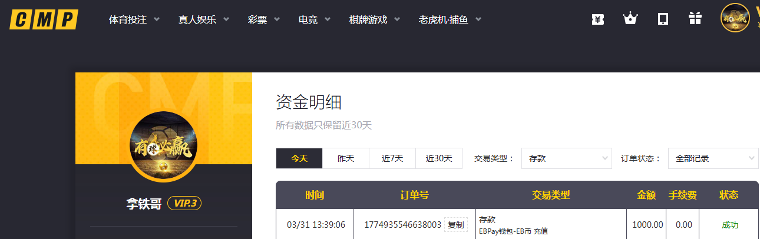Image resolution: width=760 pixels, height=239 pixels.
Task: Click the EBPay钱包-EB币 充值 description
Action: click(x=513, y=231)
